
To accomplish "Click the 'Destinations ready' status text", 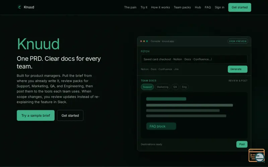I will click(151, 144).
